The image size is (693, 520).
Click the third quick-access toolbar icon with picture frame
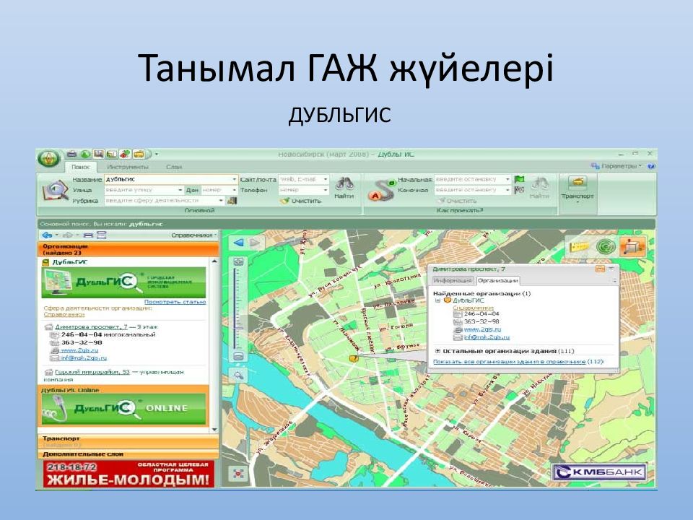point(99,154)
